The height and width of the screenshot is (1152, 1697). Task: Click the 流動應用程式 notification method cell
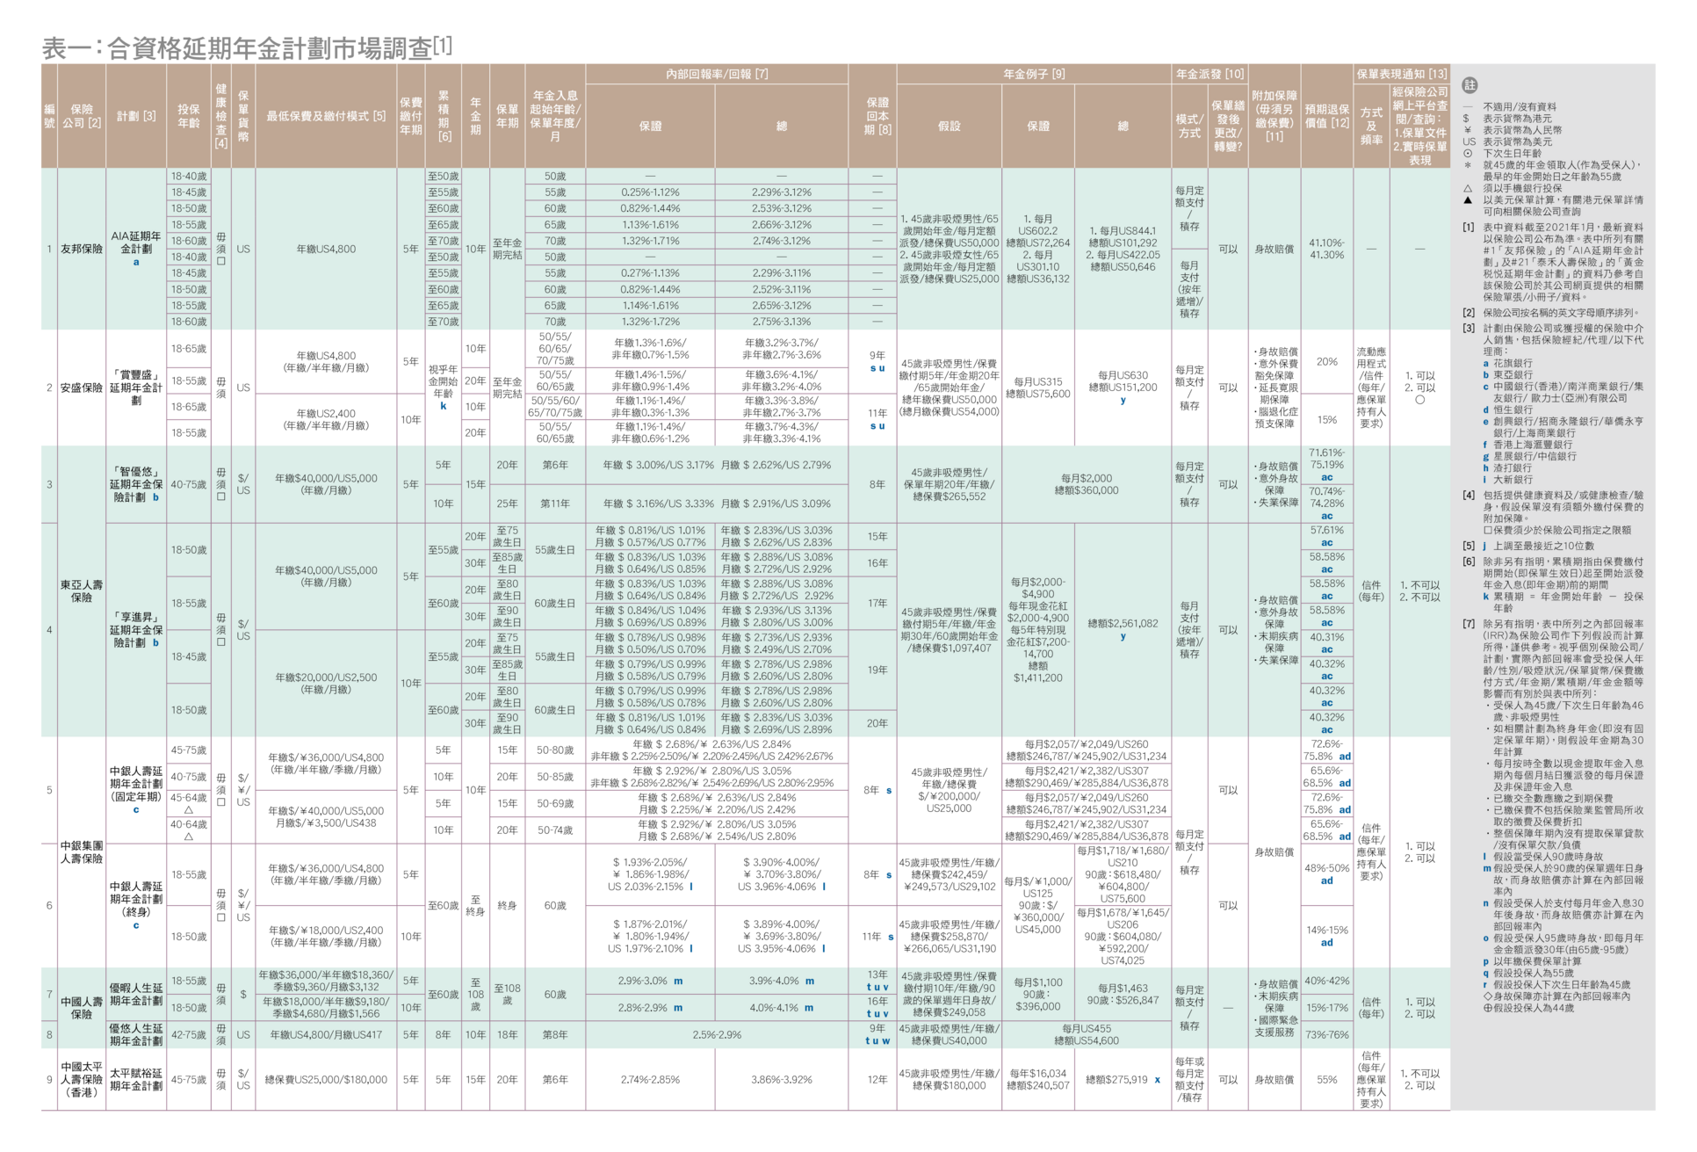click(x=1371, y=388)
